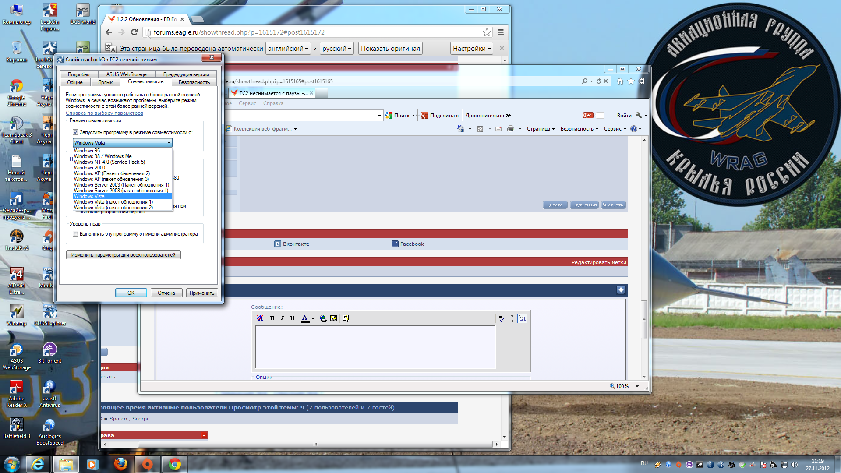Viewport: 841px width, 473px height.
Task: Click the bold formatting icon in the message editor
Action: click(x=272, y=318)
